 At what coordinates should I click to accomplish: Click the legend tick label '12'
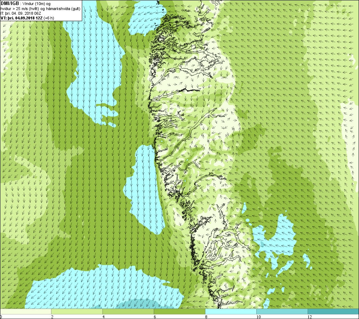click(309, 317)
